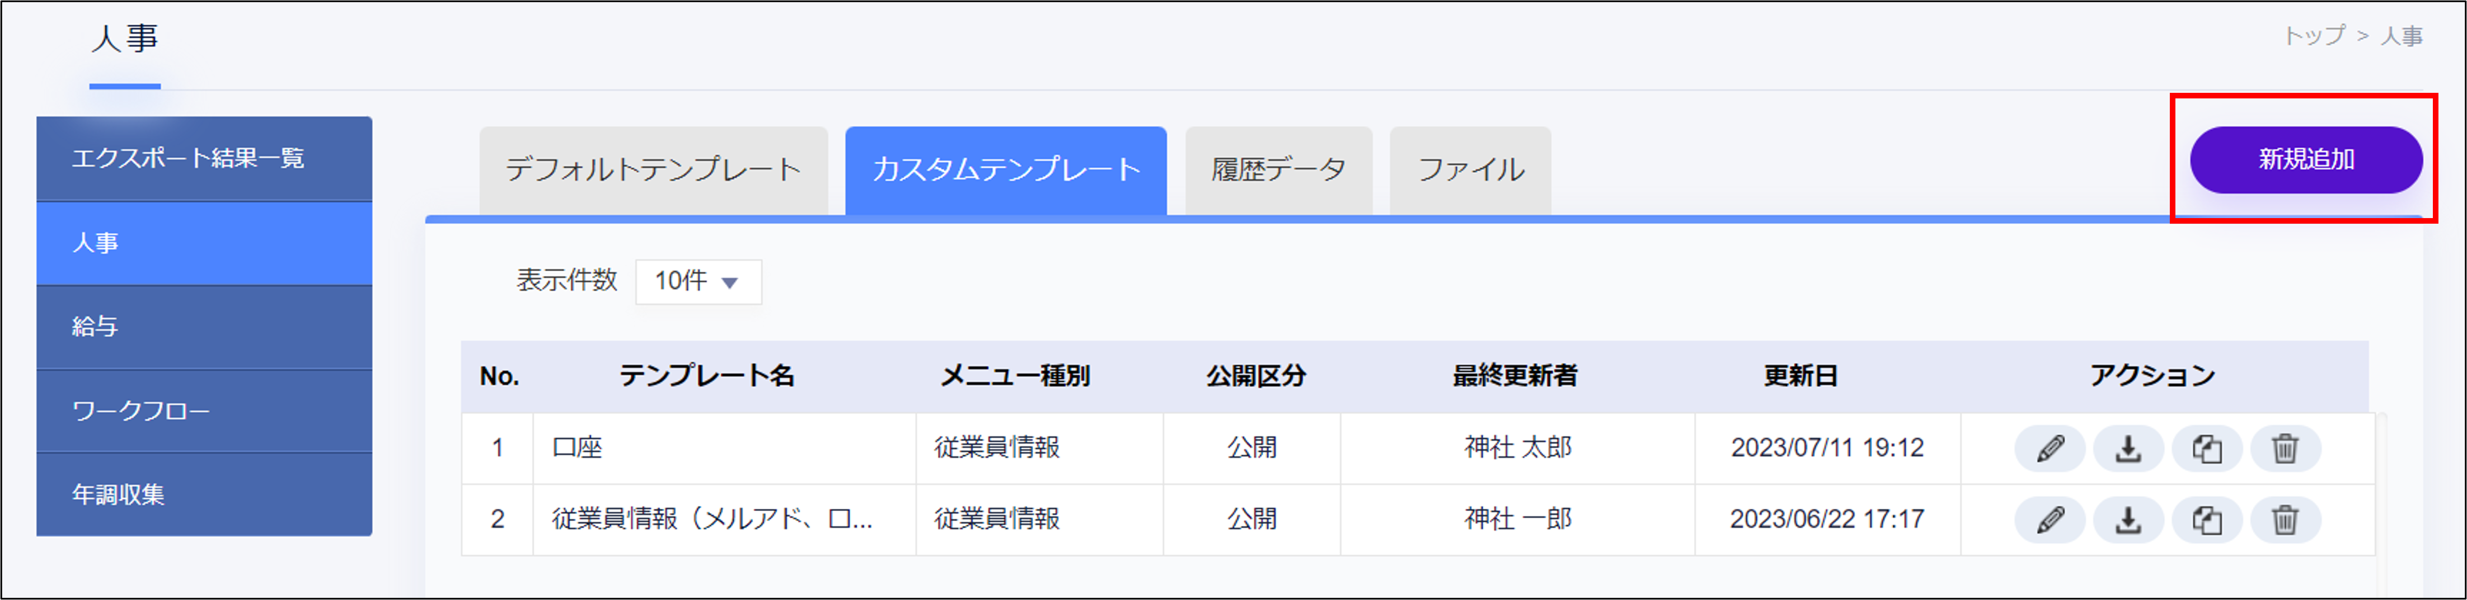The width and height of the screenshot is (2467, 600).
Task: Duplicate the 口座 template with the copy icon
Action: (x=2207, y=447)
